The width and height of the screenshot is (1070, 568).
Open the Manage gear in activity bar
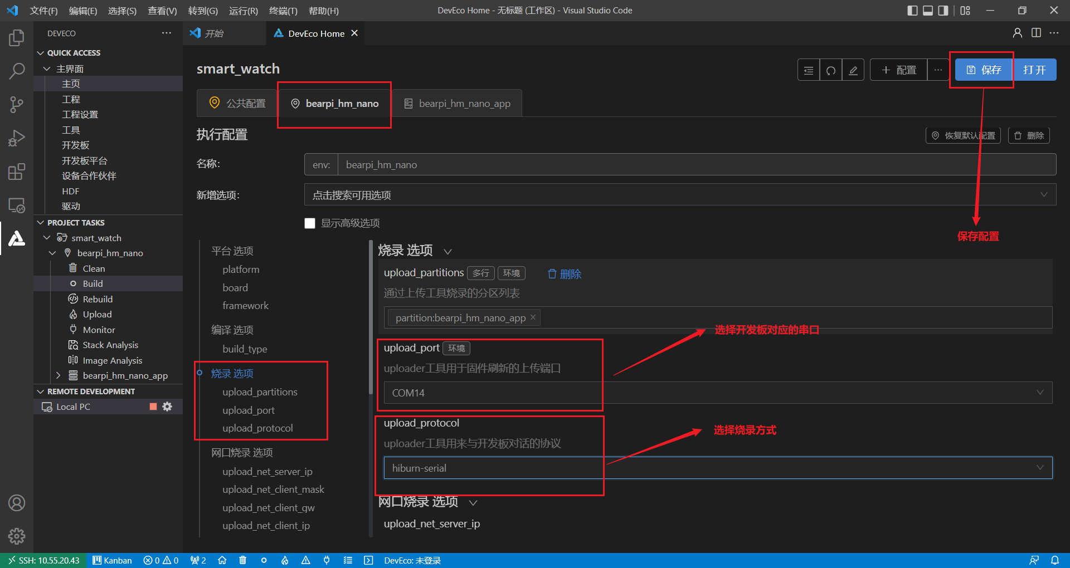click(17, 536)
